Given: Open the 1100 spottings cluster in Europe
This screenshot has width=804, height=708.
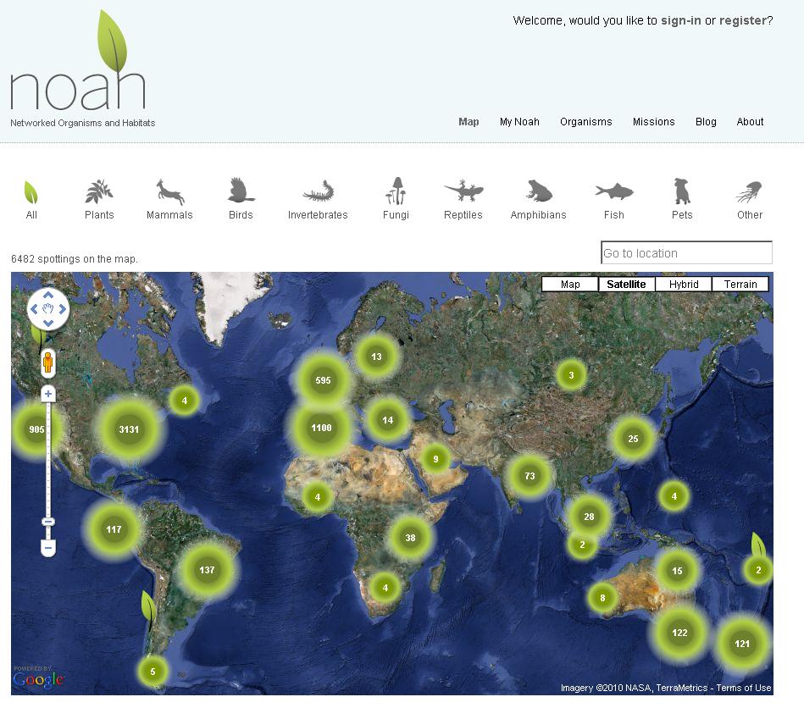Looking at the screenshot, I should coord(320,428).
